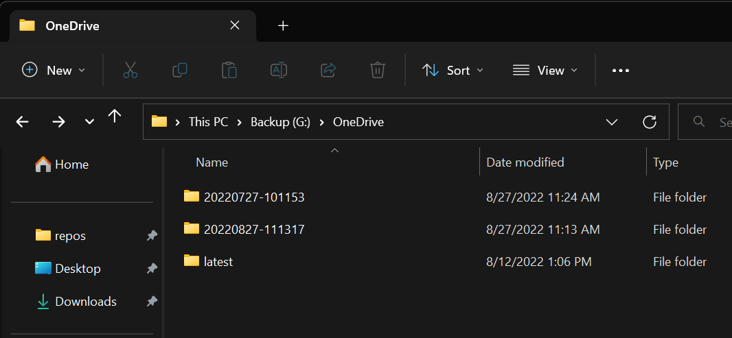Open the See more ellipsis menu
The height and width of the screenshot is (338, 732).
tap(621, 70)
